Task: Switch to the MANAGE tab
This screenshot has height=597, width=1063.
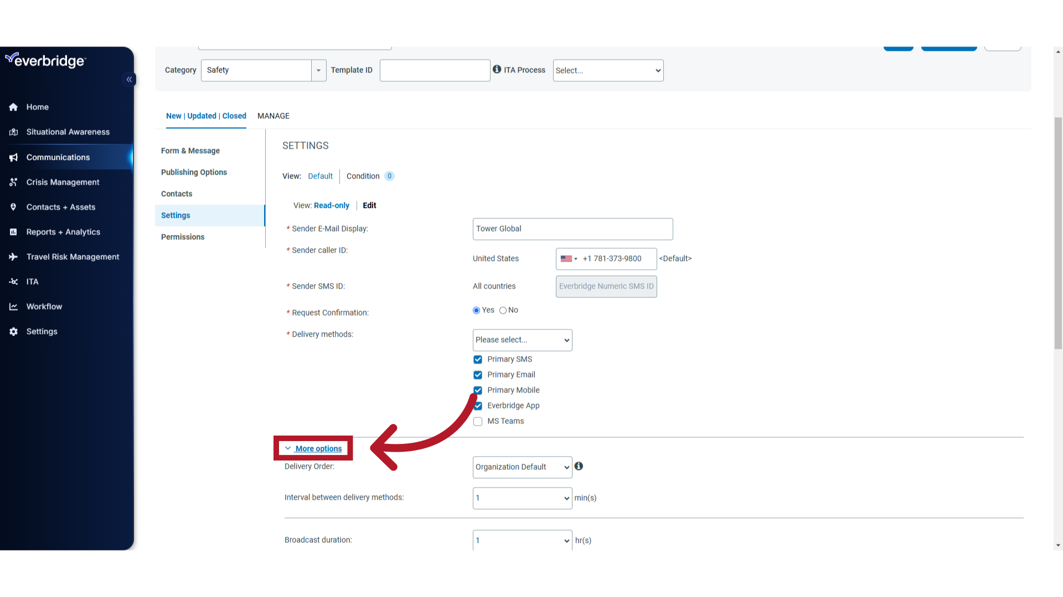Action: coord(273,116)
